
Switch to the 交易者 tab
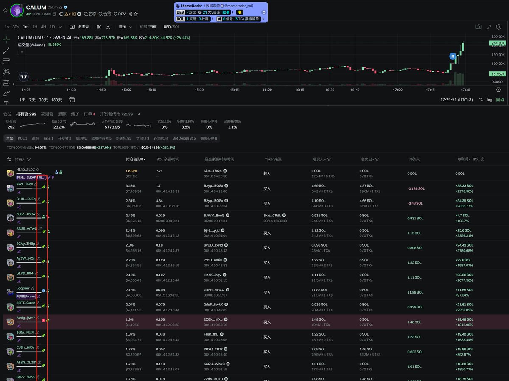click(x=47, y=114)
